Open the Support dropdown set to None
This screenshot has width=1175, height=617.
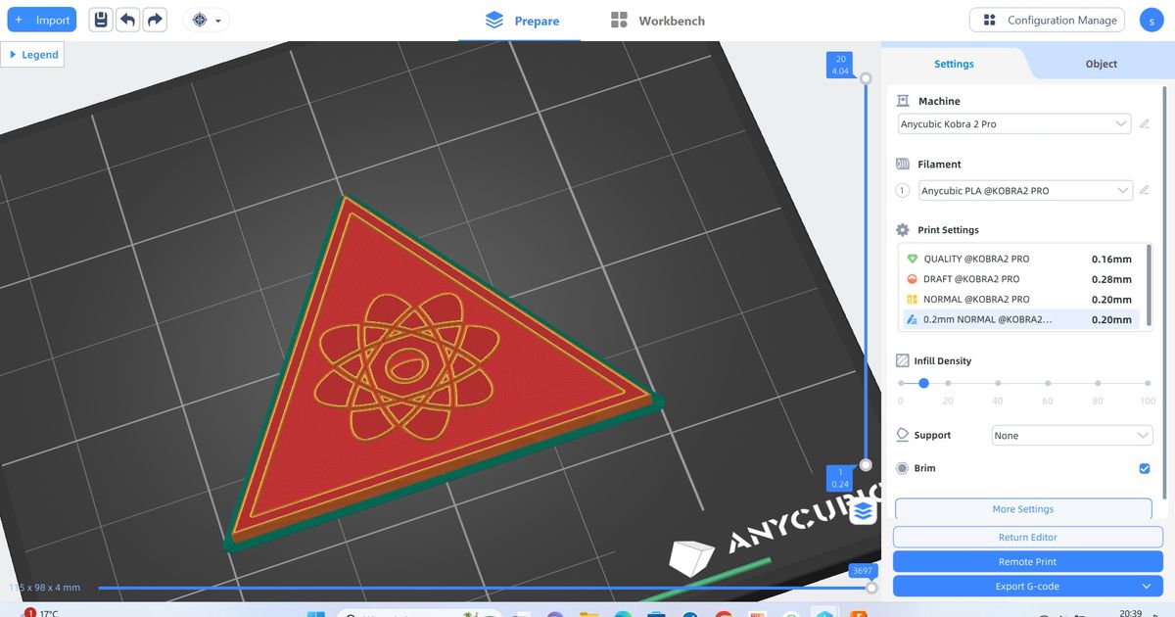1071,435
